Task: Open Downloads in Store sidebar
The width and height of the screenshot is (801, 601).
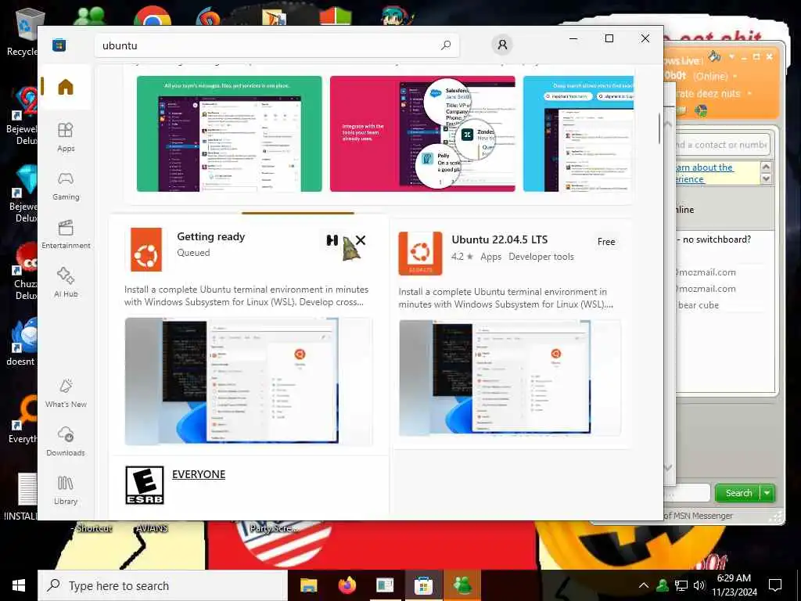Action: click(66, 441)
